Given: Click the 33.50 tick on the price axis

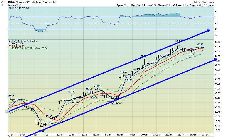Looking at the screenshot, I should pyautogui.click(x=217, y=42).
